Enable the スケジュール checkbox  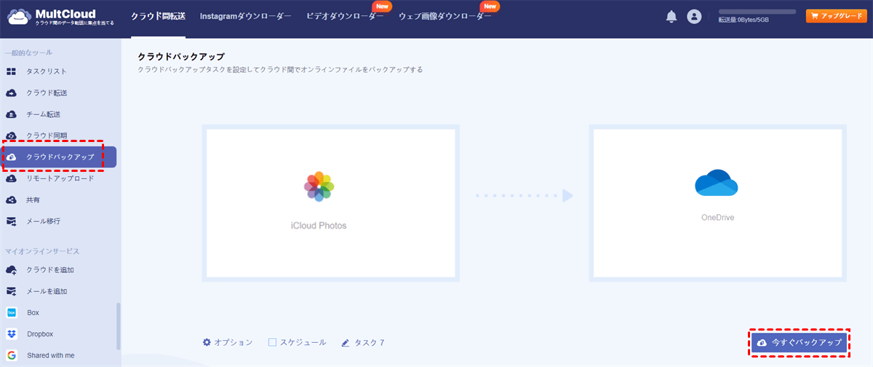click(272, 342)
